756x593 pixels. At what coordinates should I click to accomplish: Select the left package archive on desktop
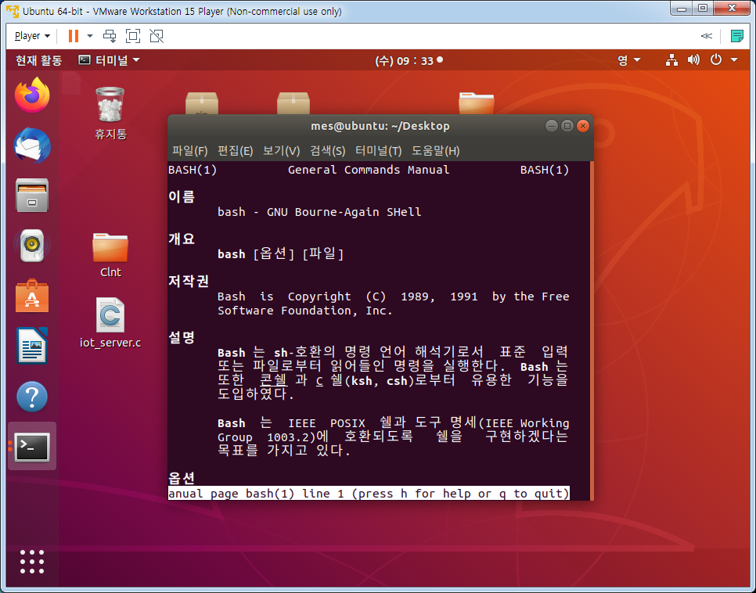coord(202,102)
